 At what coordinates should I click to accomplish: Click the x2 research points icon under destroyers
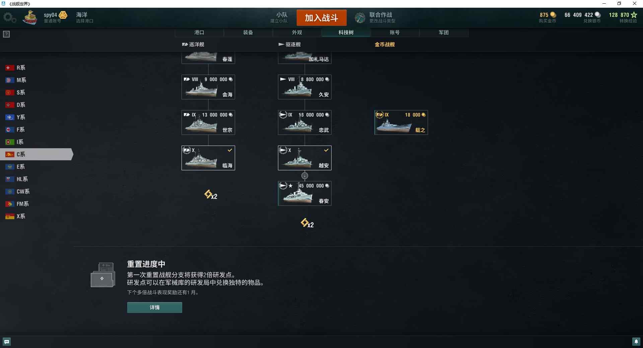(307, 223)
